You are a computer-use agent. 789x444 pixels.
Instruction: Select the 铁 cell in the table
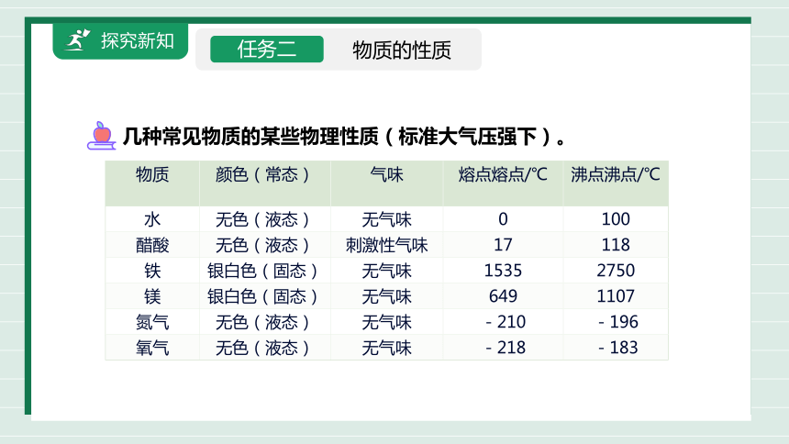152,271
